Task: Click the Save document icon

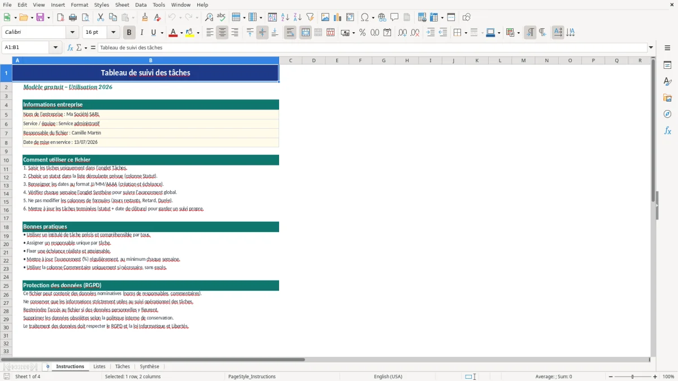Action: click(x=40, y=17)
